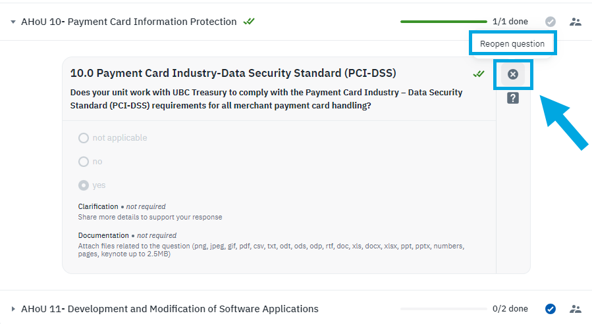Click AHoU 10 Payment Card Information Protection title
Screen dimensions: 592x324
click(x=129, y=22)
